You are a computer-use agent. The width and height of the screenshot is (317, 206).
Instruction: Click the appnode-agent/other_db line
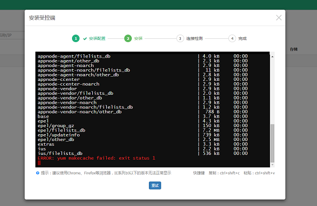pos(68,61)
